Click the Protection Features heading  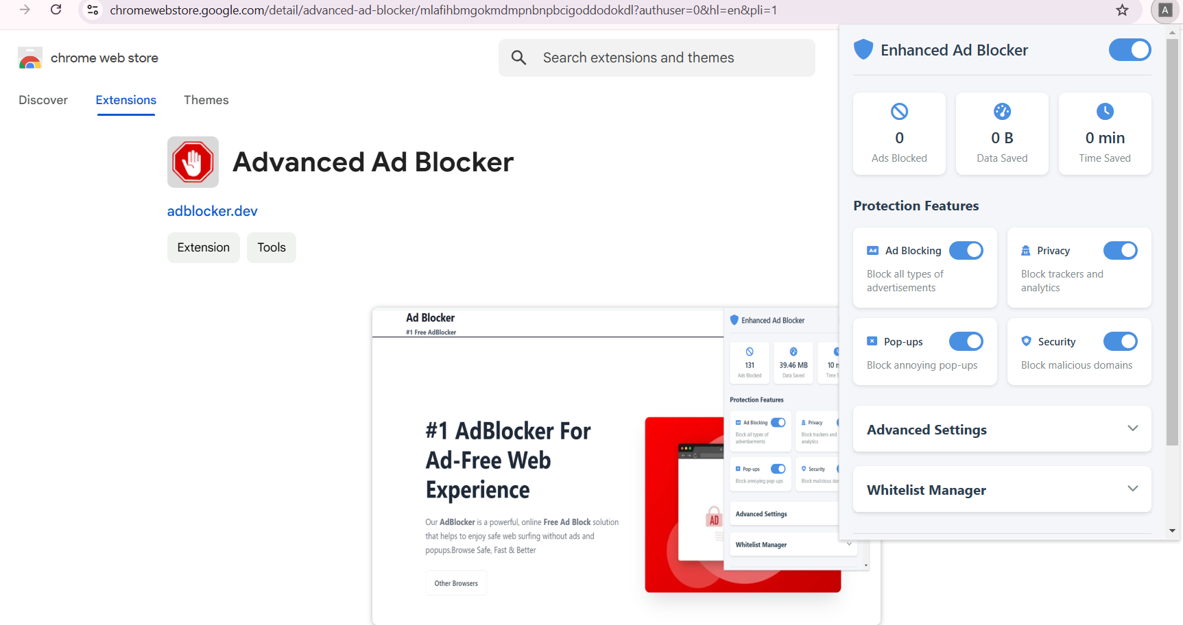coord(916,206)
